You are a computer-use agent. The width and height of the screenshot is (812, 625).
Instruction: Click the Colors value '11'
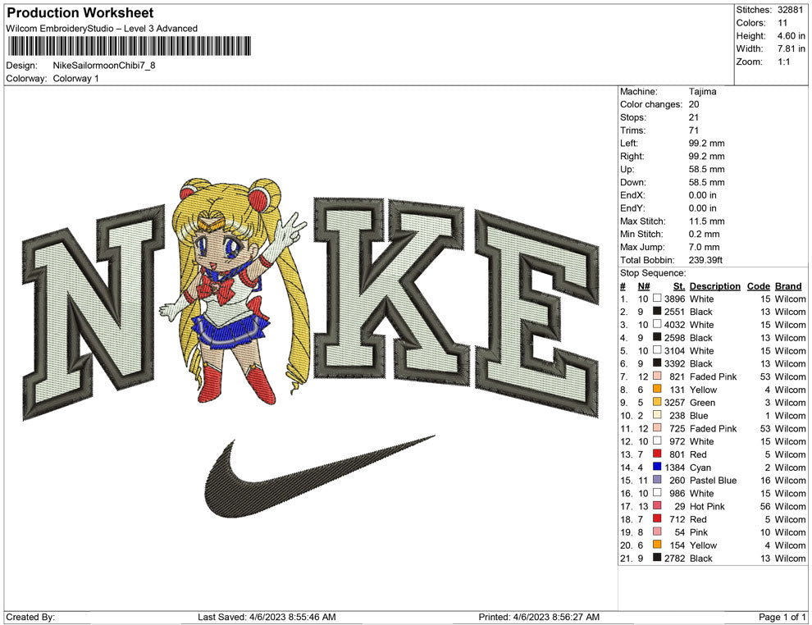(782, 23)
